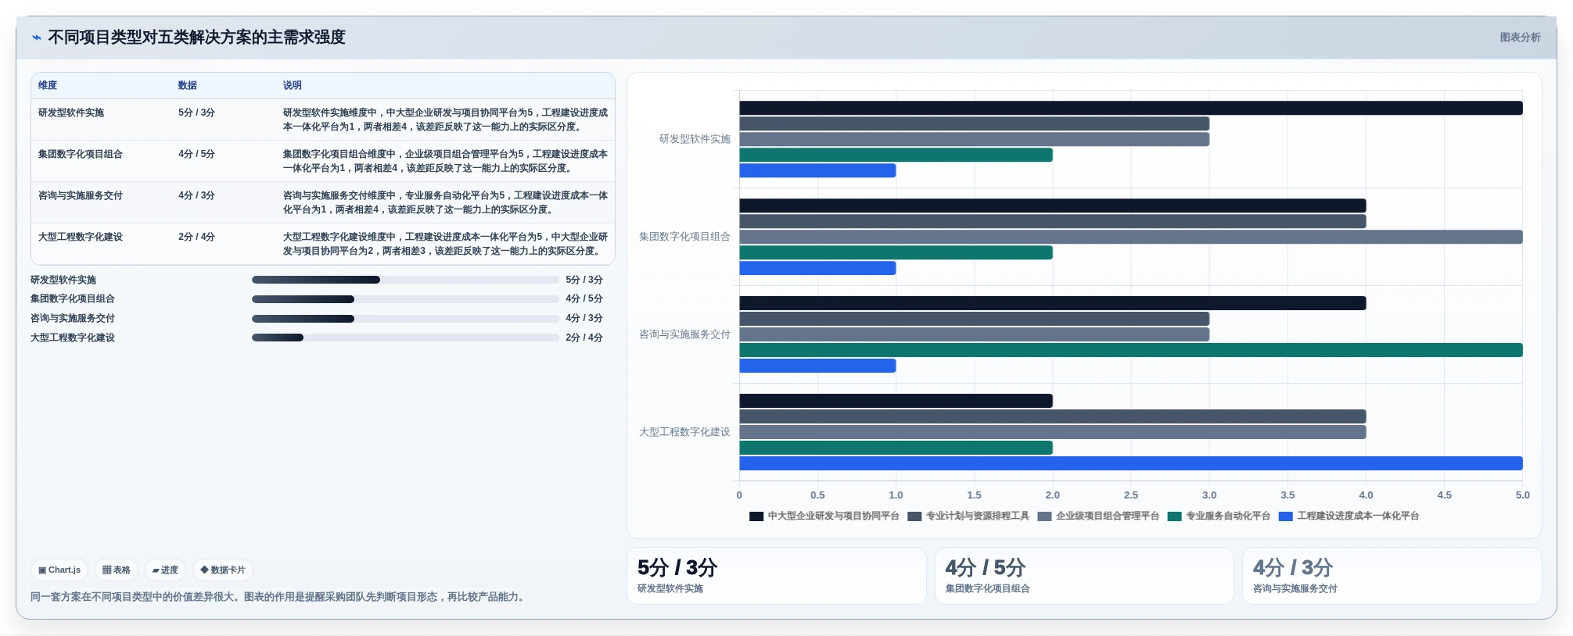Click the 咨询与实施服务交付 table row name
1573x636 pixels.
coord(81,195)
